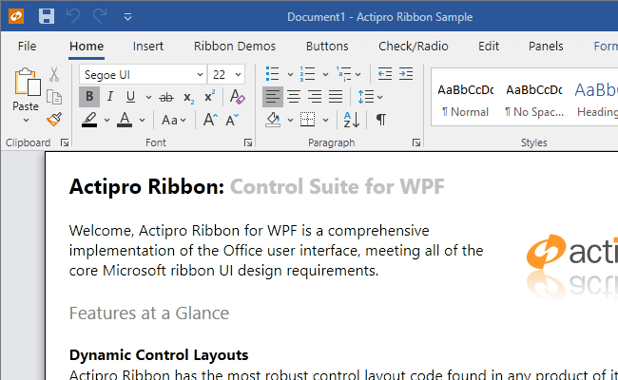Expand the font color picker arrow
The height and width of the screenshot is (380, 618).
point(143,120)
